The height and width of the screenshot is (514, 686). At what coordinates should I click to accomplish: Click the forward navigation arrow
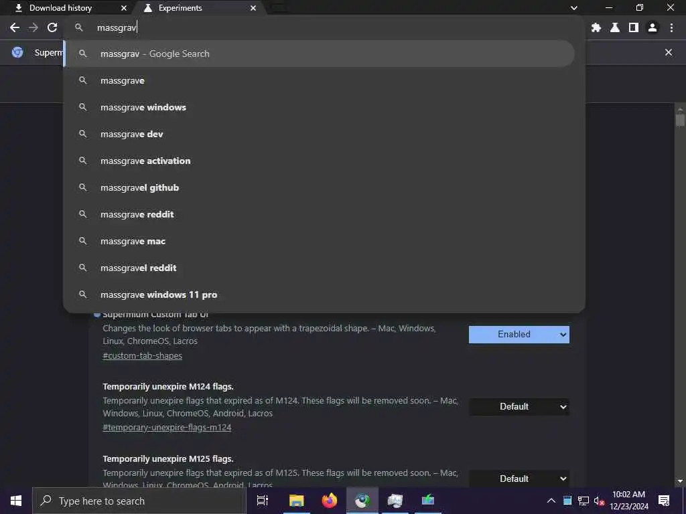click(x=33, y=27)
